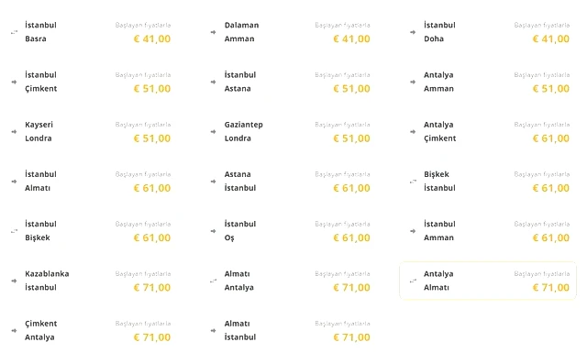587x353 pixels.
Task: Click the arrow icon next to Kayseri Londra
Action: click(14, 132)
